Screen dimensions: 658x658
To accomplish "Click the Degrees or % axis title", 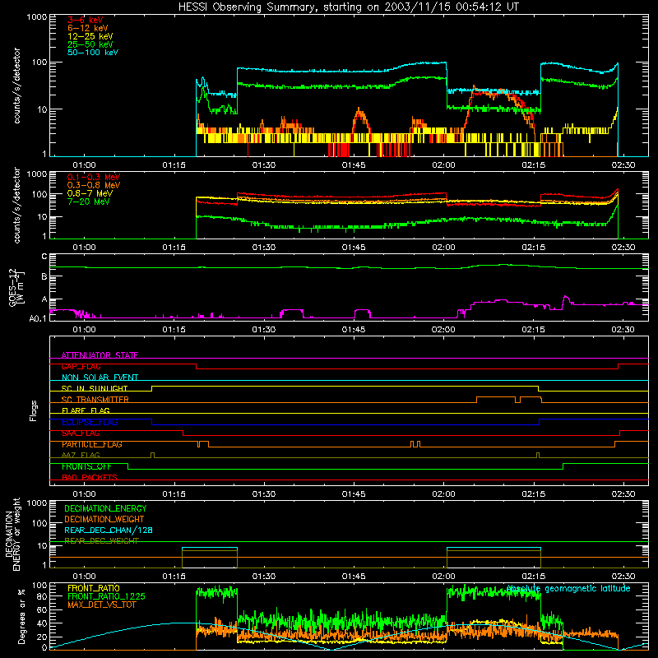I will point(21,617).
